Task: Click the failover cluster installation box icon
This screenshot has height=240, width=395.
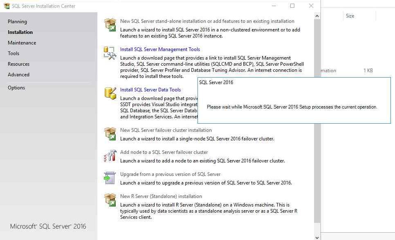Action: (x=110, y=133)
